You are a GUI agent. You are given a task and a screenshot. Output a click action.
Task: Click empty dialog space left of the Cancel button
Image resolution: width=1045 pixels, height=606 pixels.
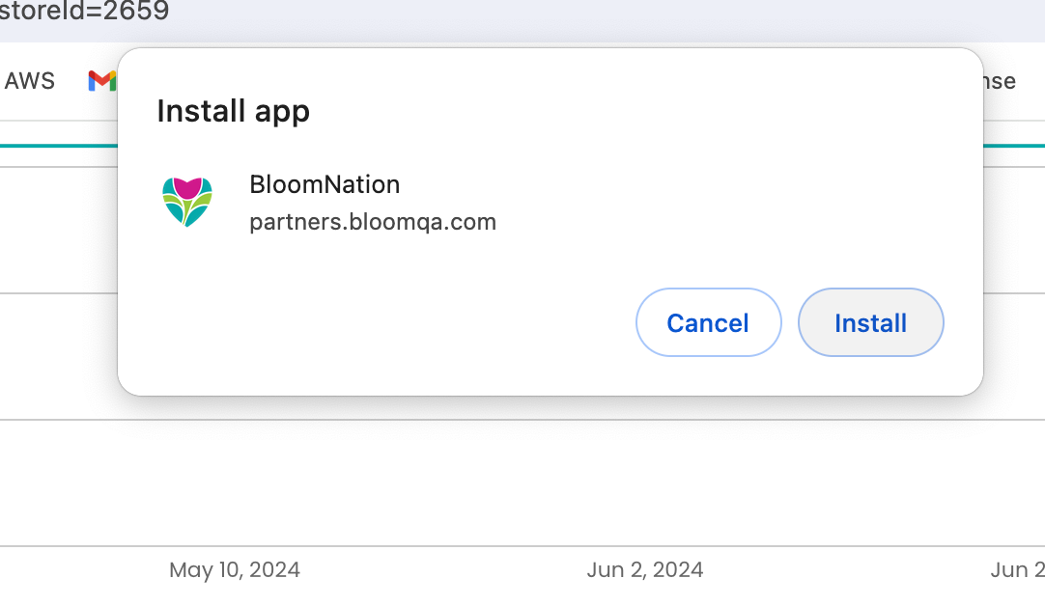click(x=386, y=322)
